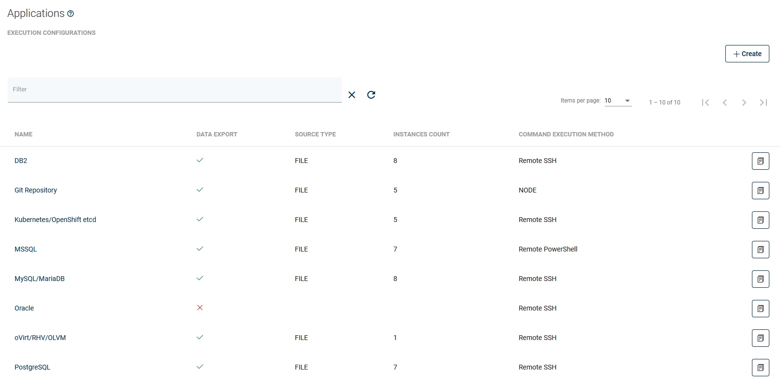Click the row action icon for PostgreSQL

pyautogui.click(x=760, y=368)
